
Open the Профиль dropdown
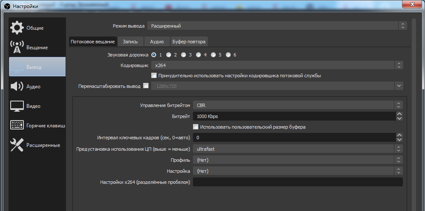(298, 160)
